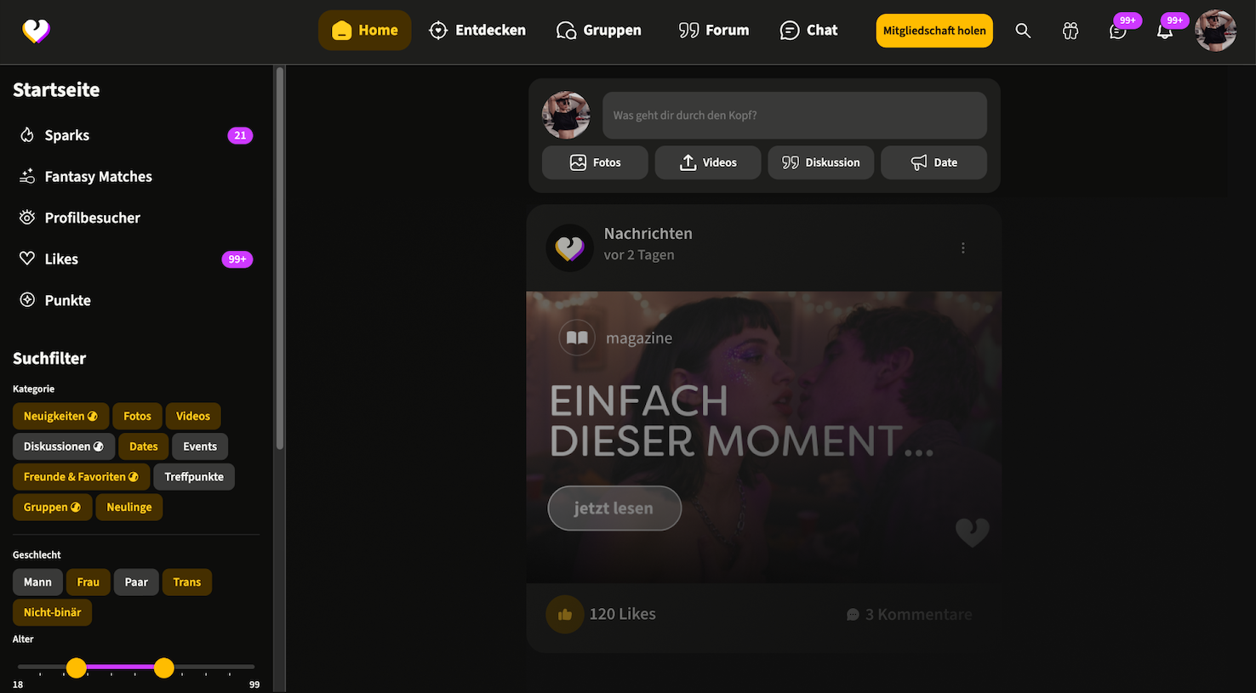
Task: Click the search magnifier icon
Action: click(x=1023, y=31)
